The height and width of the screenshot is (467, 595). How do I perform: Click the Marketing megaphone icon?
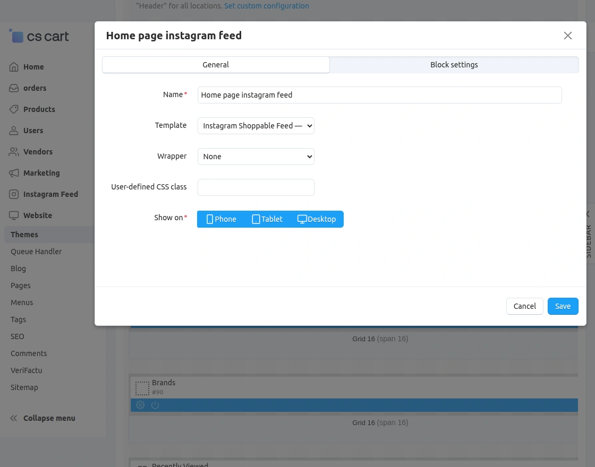tap(14, 173)
